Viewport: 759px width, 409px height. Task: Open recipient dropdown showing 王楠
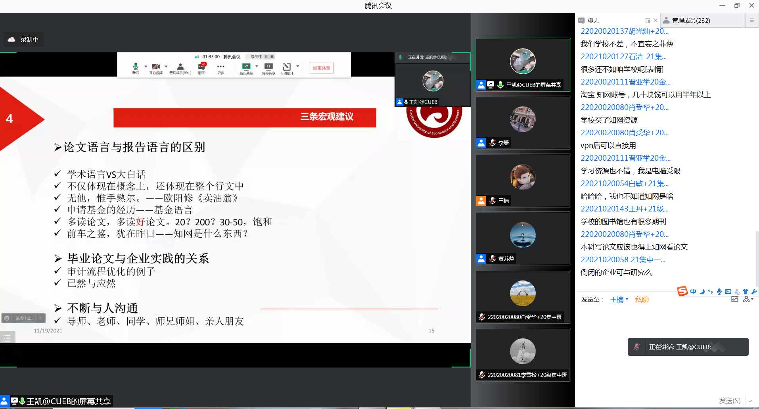point(619,300)
